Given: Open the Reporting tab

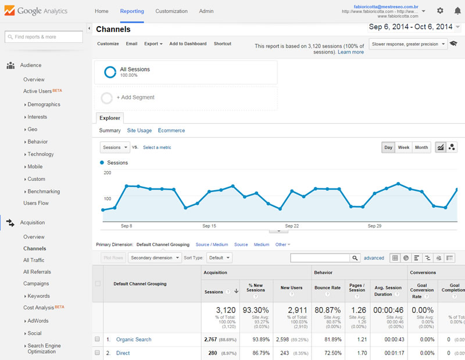Looking at the screenshot, I should [x=132, y=11].
